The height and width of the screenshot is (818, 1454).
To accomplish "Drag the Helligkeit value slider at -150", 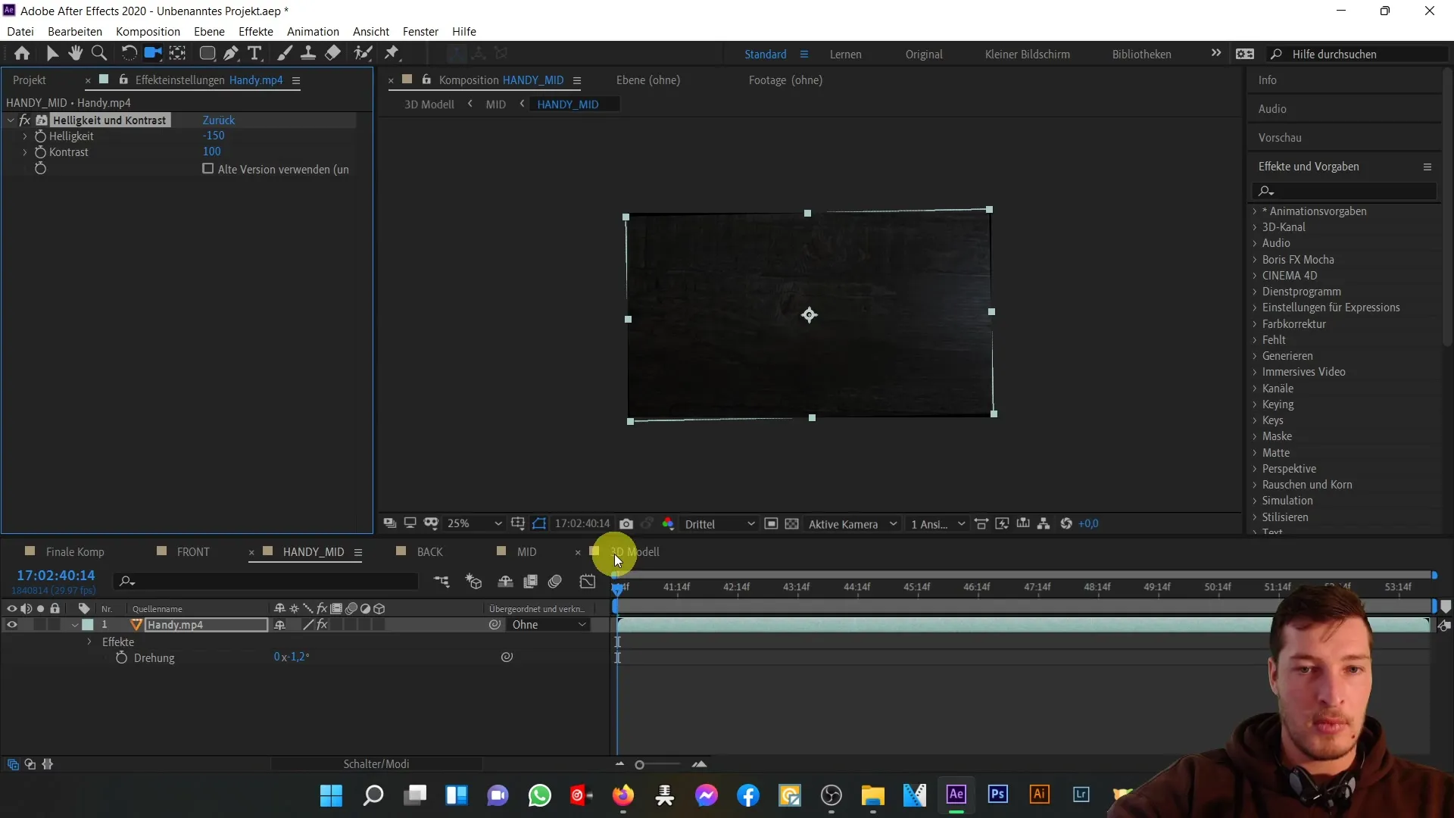I will coord(213,135).
